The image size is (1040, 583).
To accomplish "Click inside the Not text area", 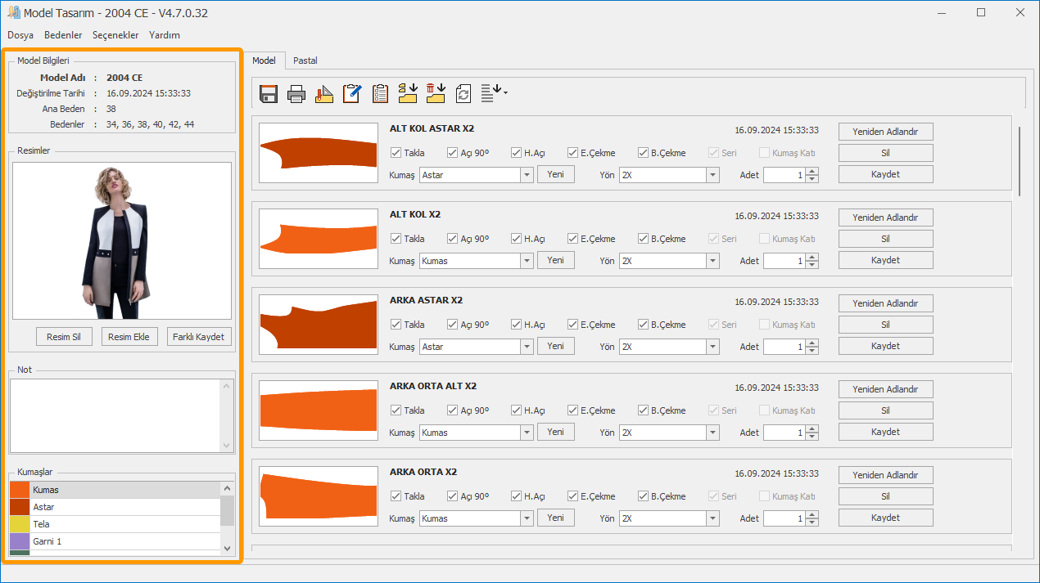I will coord(115,415).
